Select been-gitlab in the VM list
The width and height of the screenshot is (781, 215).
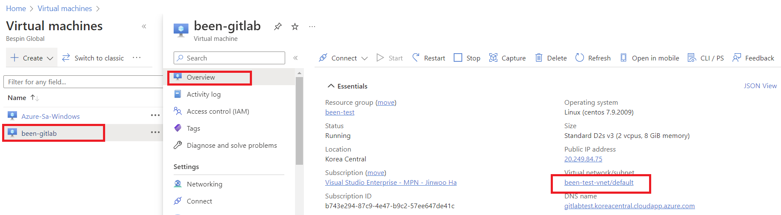39,133
